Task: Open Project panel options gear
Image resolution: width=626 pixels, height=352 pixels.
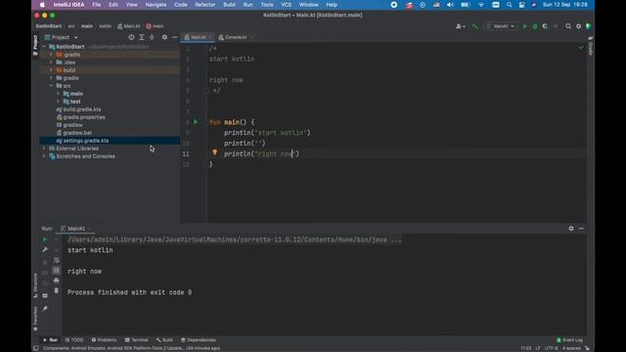Action: 164,37
